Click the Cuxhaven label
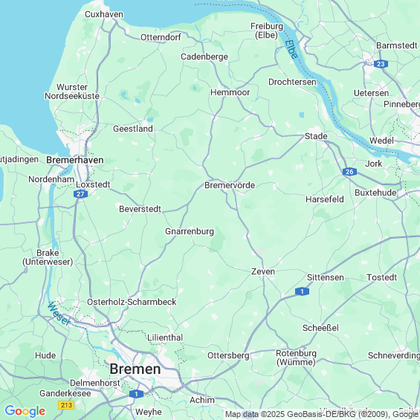 [104, 14]
